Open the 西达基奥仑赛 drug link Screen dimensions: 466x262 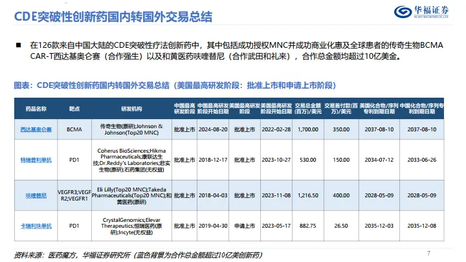[x=36, y=129]
